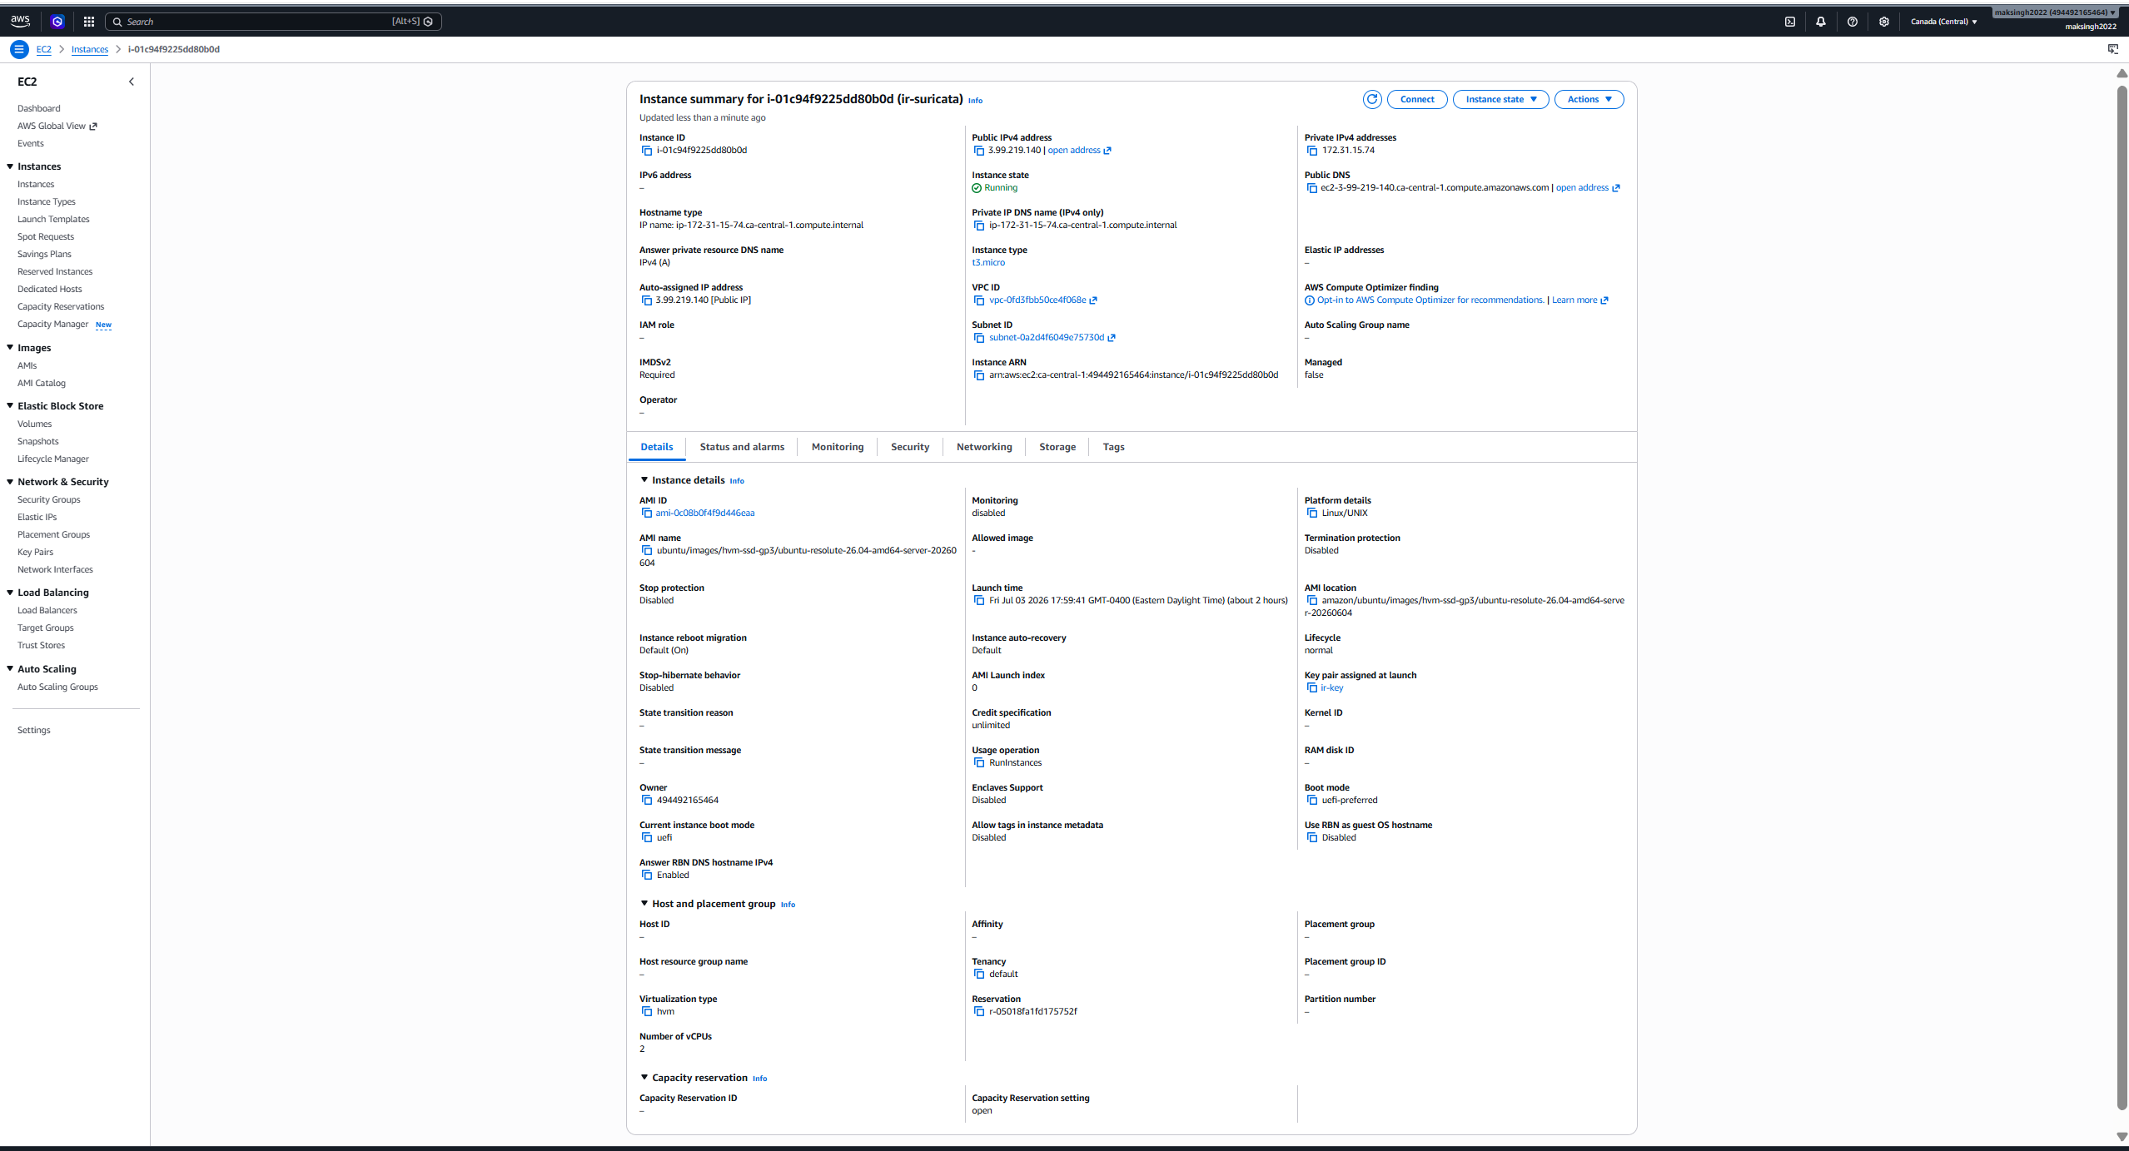
Task: Copy the AMI ID
Action: [x=647, y=513]
